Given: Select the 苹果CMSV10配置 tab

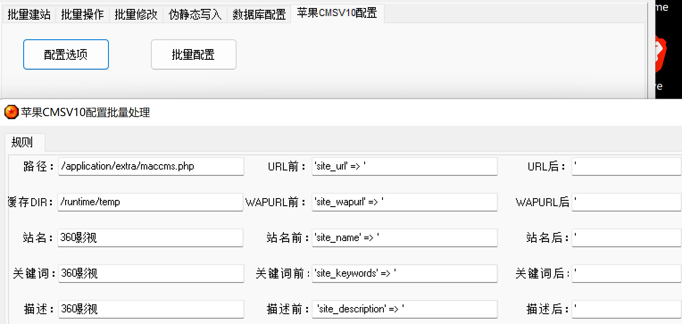Looking at the screenshot, I should coord(337,13).
